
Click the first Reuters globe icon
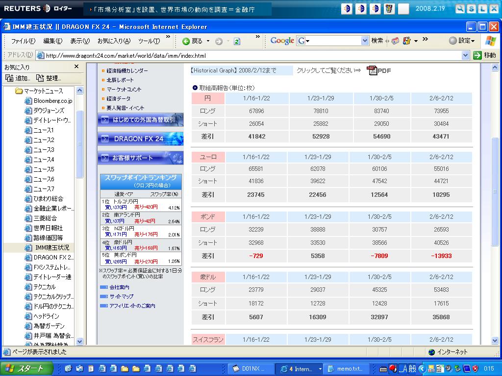[x=347, y=9]
